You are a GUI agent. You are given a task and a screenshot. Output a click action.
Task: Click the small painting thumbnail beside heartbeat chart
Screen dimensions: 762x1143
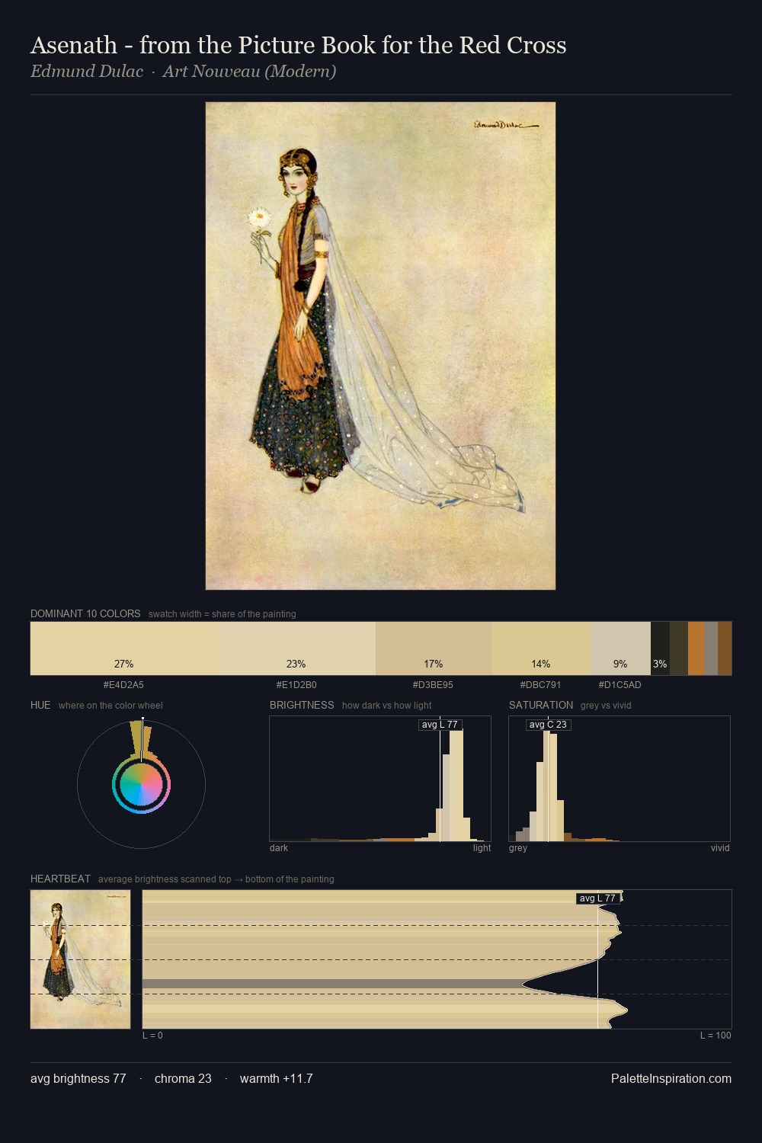[x=80, y=959]
